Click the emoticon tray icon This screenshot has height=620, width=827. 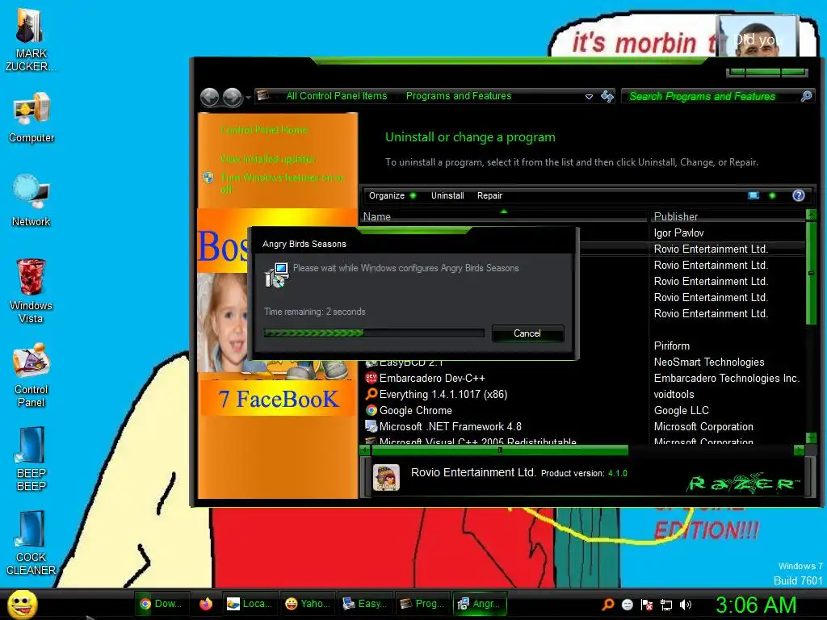(x=627, y=604)
